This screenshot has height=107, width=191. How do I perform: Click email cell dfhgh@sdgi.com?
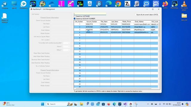point(142,30)
